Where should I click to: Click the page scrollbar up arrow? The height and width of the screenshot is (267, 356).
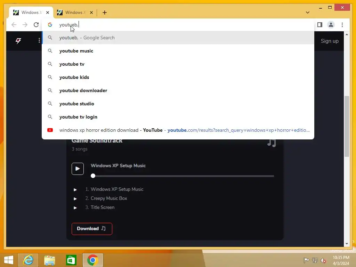tap(347, 34)
